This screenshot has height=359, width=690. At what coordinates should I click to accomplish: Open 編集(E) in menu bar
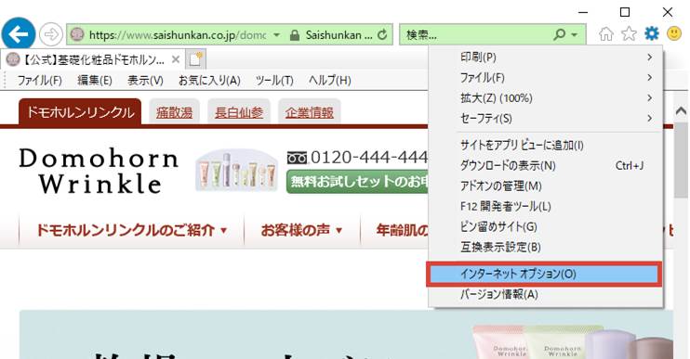coord(95,81)
